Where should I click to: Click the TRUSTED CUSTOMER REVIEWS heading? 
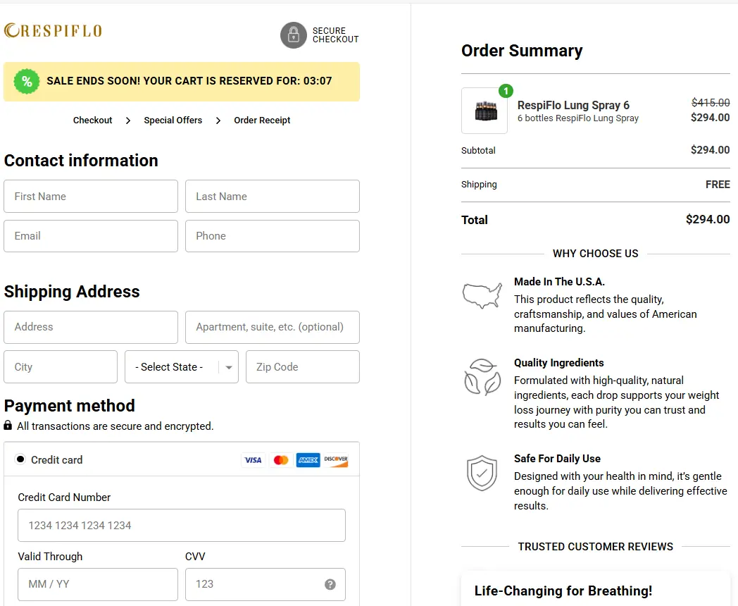pyautogui.click(x=595, y=547)
